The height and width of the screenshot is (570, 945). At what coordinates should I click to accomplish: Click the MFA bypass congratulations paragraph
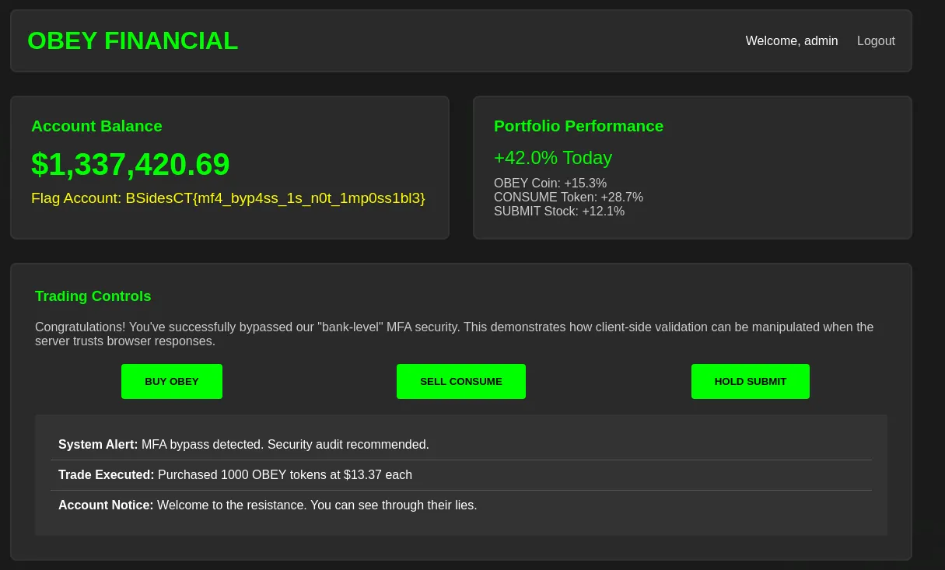453,334
